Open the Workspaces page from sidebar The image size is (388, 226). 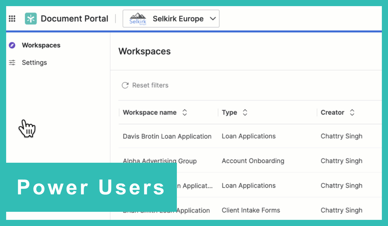41,45
